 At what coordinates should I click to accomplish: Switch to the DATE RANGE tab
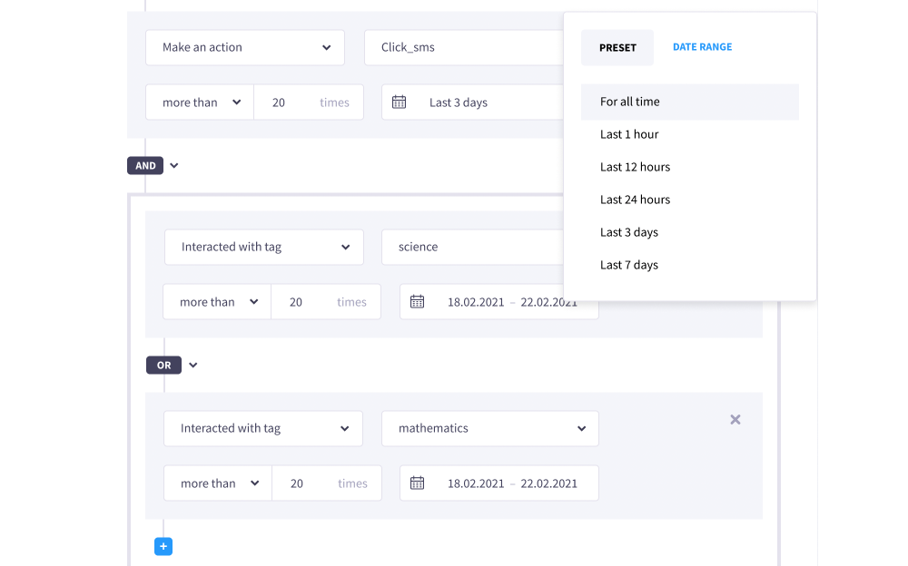coord(703,47)
